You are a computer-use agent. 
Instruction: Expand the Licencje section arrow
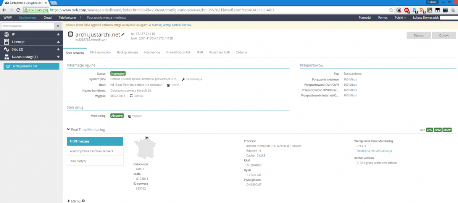[58, 42]
